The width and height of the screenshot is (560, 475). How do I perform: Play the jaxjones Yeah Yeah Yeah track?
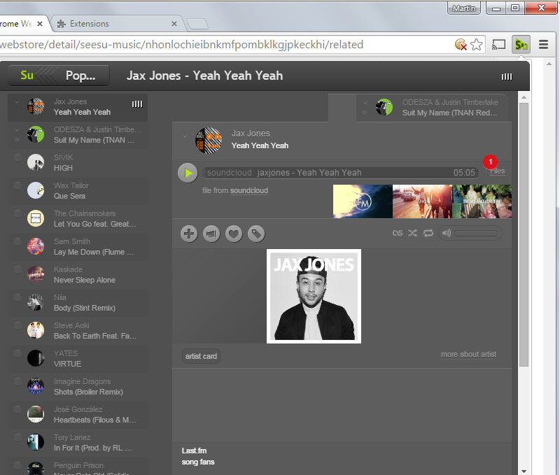pos(188,173)
